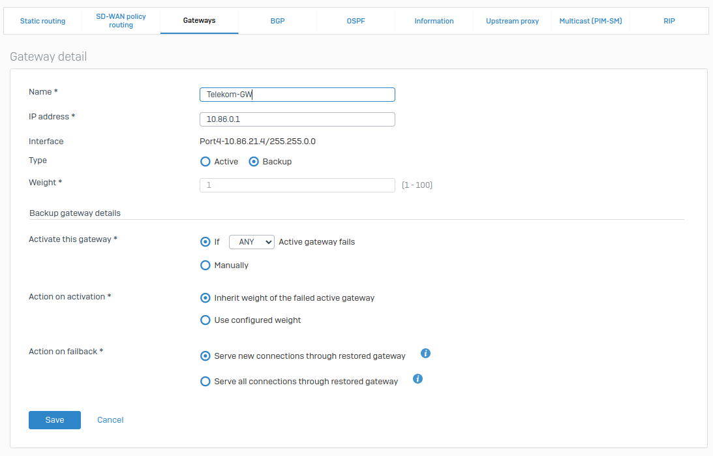Select the Active gateway type
This screenshot has height=456, width=713.
click(205, 161)
